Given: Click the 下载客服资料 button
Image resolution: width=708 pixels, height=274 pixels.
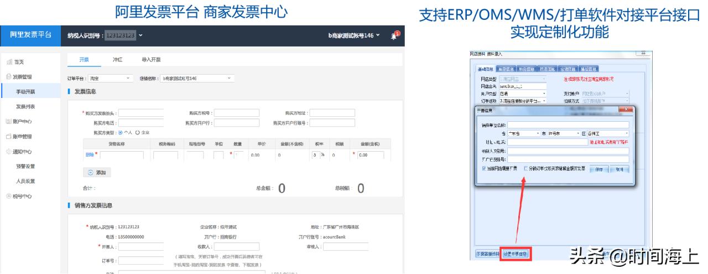Looking at the screenshot, I should click(488, 254).
